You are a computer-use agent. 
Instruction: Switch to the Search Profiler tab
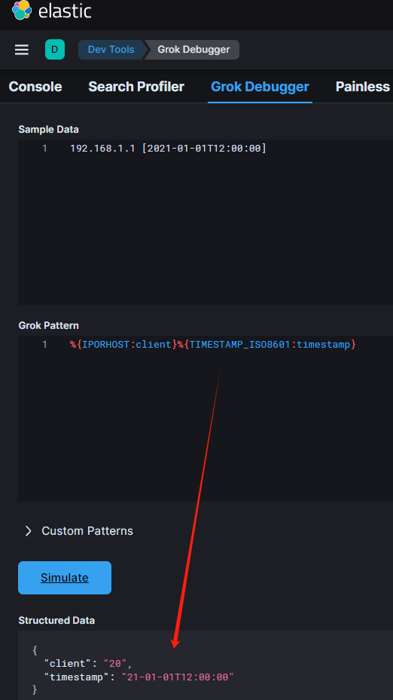[x=136, y=87]
